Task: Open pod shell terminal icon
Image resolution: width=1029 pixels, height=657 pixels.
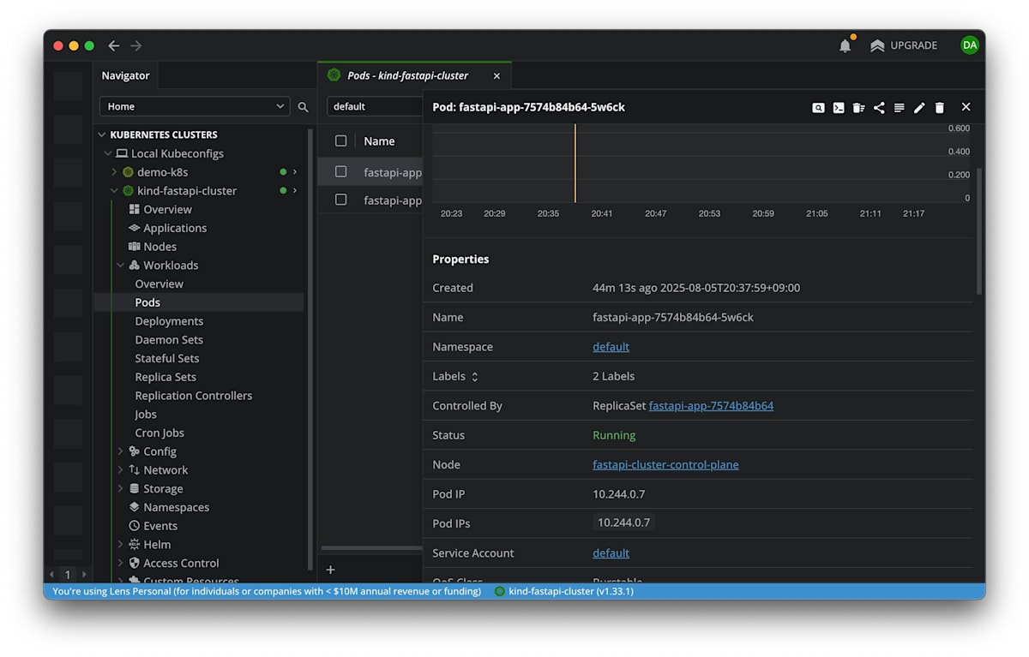Action: [x=839, y=107]
